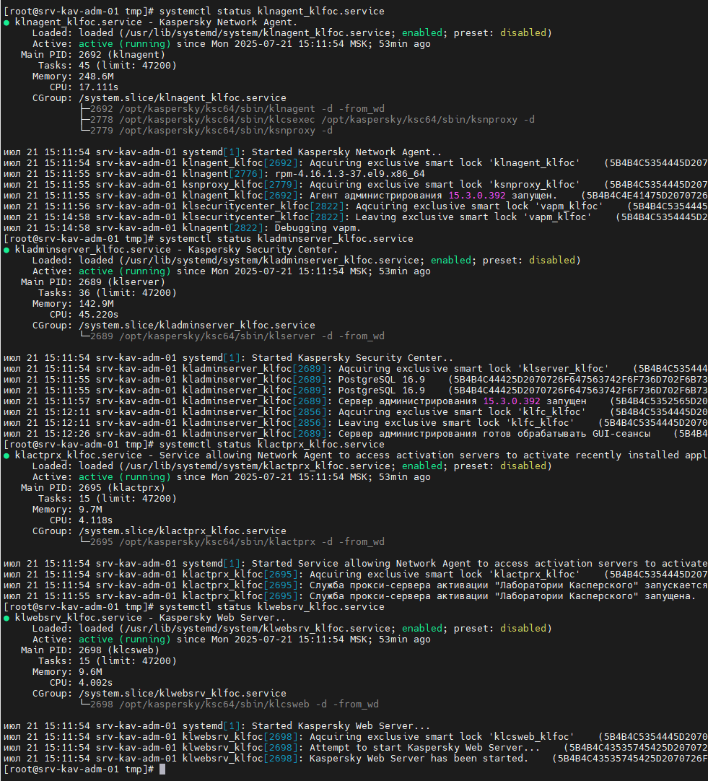The width and height of the screenshot is (708, 781).
Task: Click the green status dot beside klwebsrv_klfoc.service
Action: 6,618
